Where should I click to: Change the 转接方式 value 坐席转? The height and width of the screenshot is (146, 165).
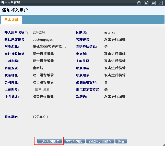click(x=38, y=68)
